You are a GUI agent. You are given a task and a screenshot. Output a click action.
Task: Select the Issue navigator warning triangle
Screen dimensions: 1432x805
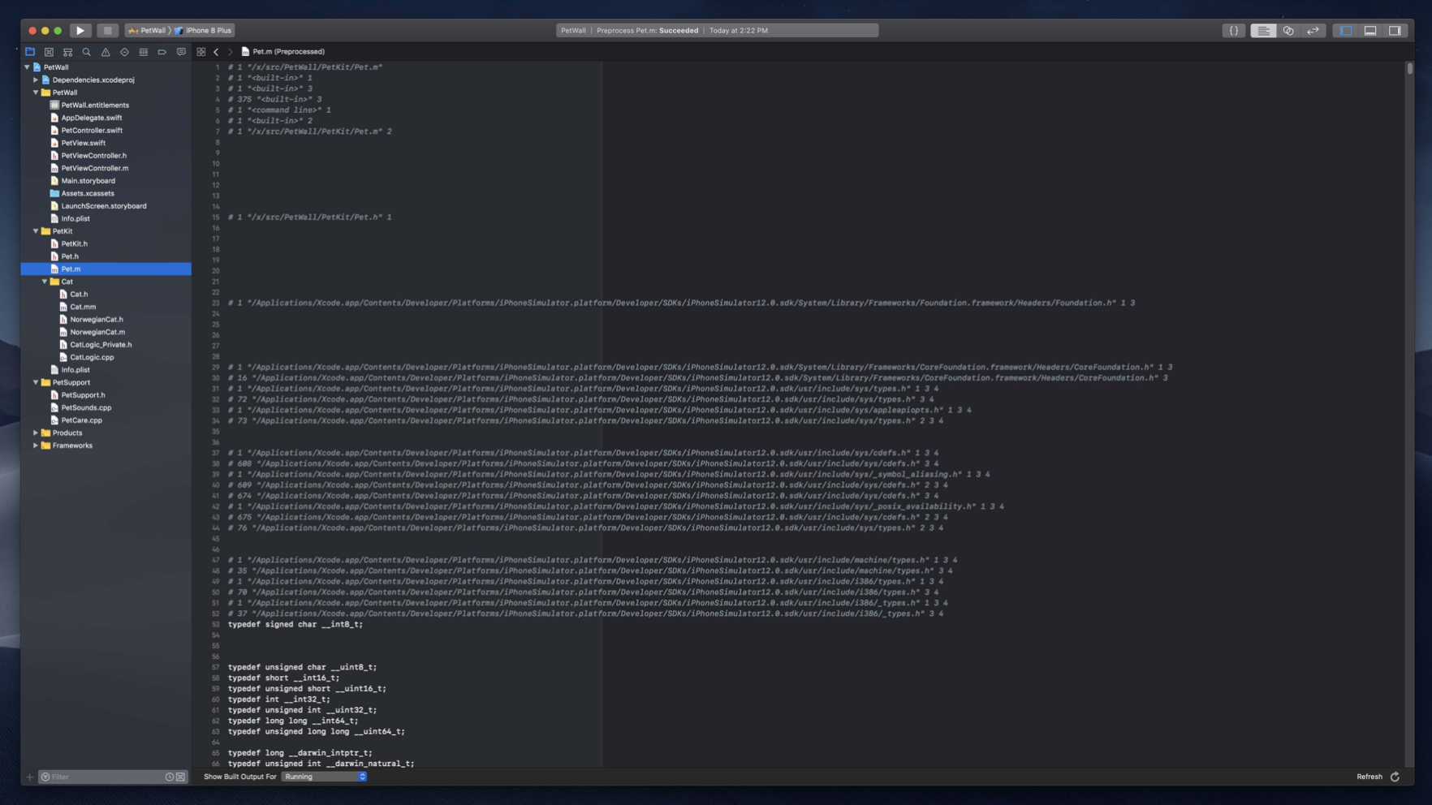pyautogui.click(x=106, y=51)
